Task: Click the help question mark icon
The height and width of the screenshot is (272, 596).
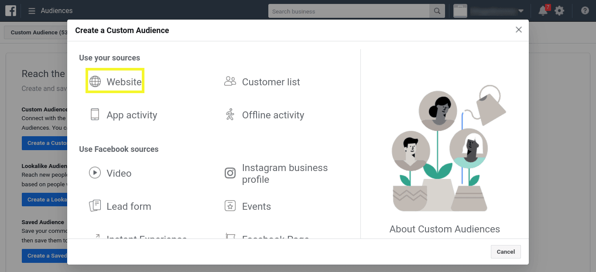Action: tap(585, 11)
